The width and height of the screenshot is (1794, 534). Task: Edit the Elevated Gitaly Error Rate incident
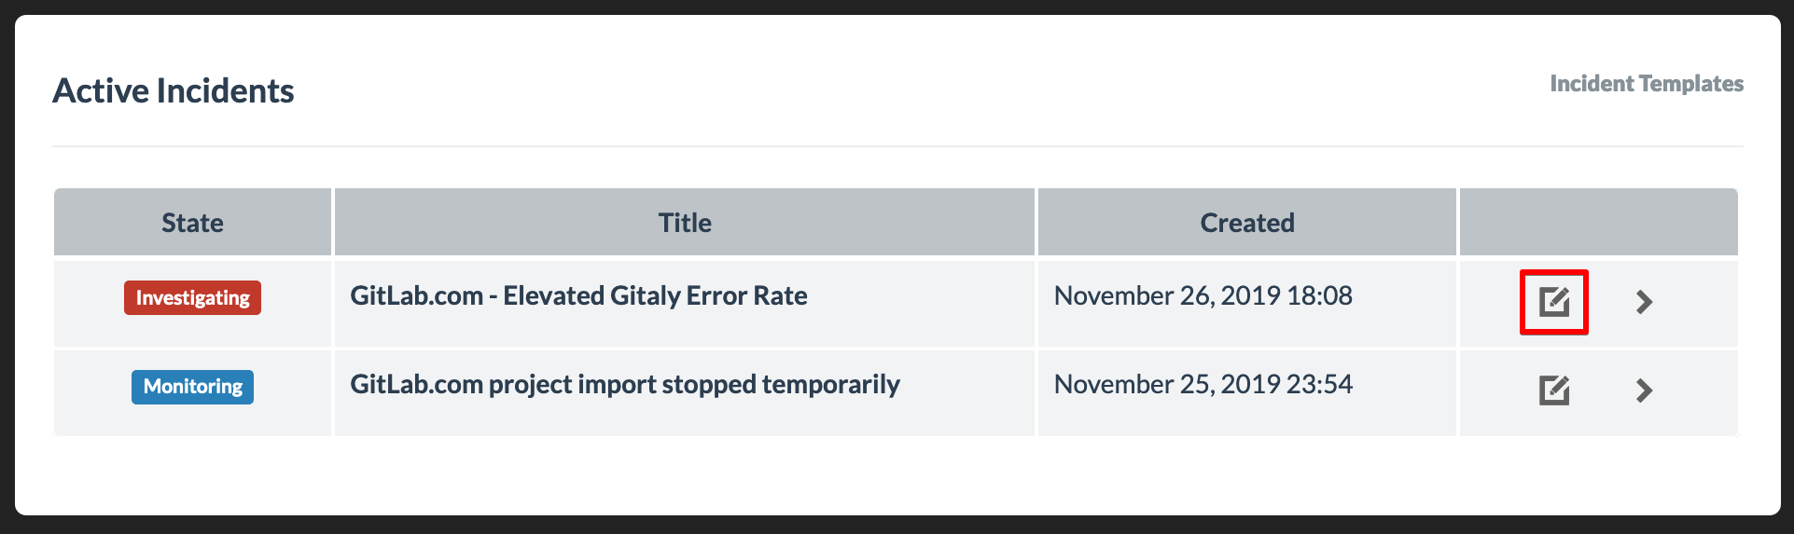1554,302
